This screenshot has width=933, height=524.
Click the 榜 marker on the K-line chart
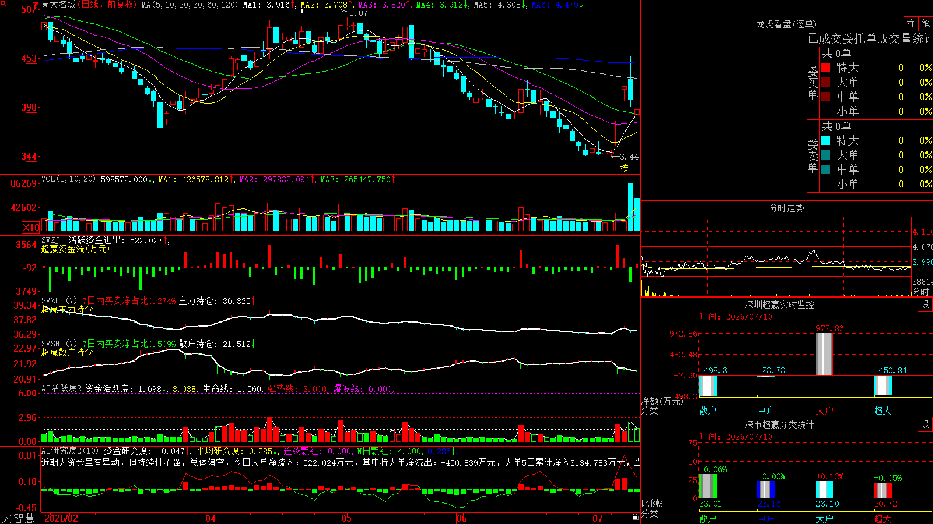tap(625, 168)
